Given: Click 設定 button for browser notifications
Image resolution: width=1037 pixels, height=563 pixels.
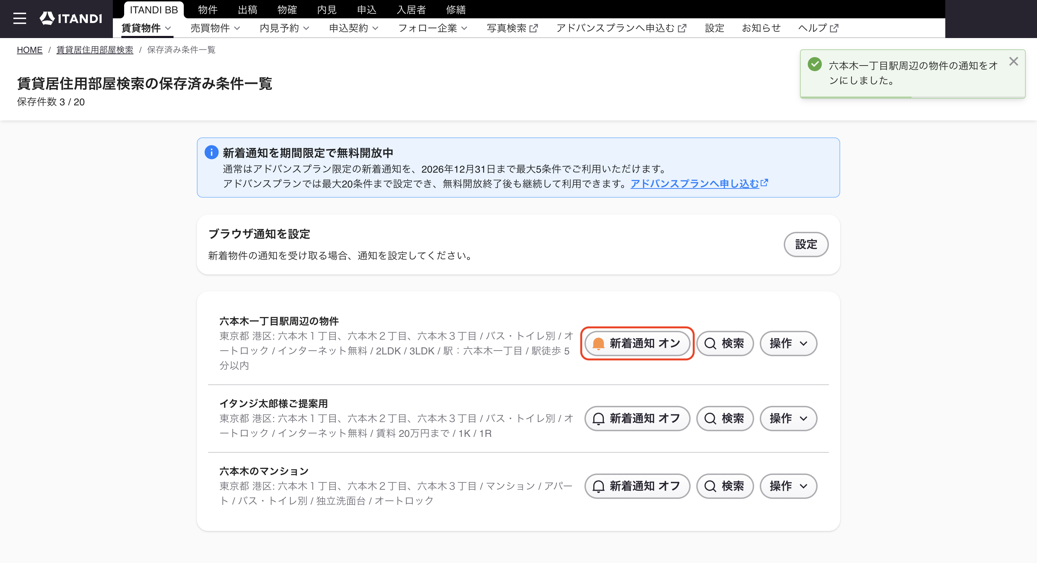Looking at the screenshot, I should coord(806,244).
